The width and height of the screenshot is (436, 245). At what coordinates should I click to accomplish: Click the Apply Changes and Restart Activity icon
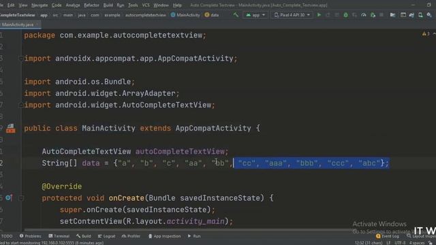tap(328, 15)
